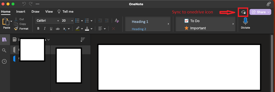The image size is (275, 92).
Task: Click the Redo arrow in title bar
Action: click(x=30, y=4)
